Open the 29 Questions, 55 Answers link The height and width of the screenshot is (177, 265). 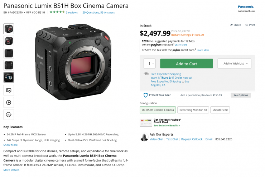[98, 12]
